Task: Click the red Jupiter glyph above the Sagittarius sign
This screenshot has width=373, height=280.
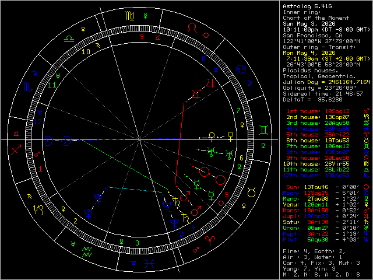Action: (x=16, y=134)
